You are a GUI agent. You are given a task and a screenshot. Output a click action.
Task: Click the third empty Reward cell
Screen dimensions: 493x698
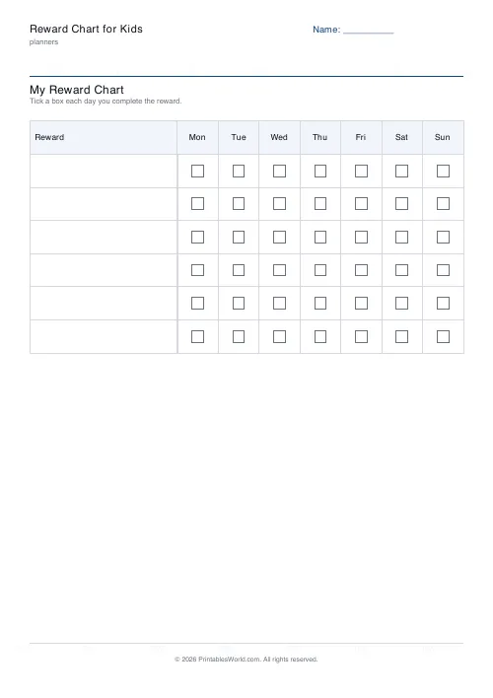tap(104, 237)
